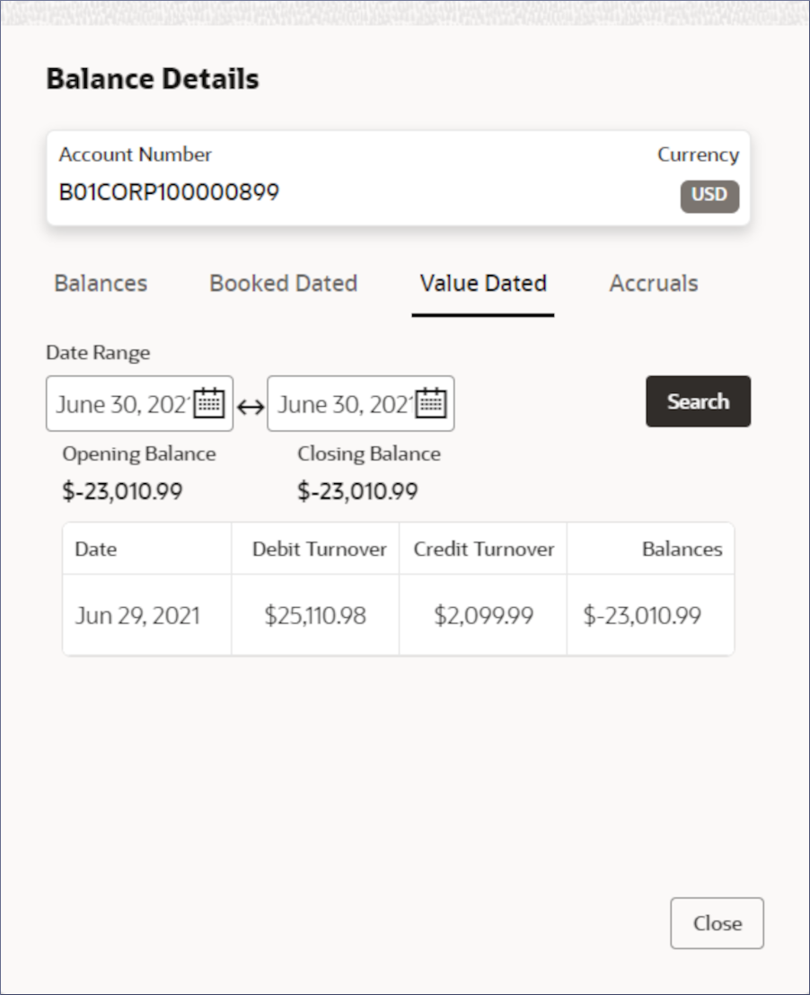Click the $25,110.98 debit turnover cell
The image size is (810, 995).
pyautogui.click(x=315, y=615)
